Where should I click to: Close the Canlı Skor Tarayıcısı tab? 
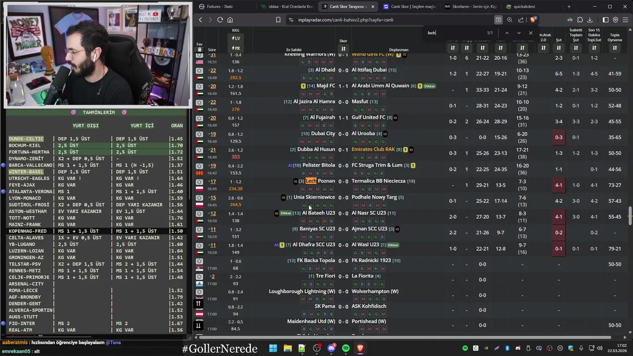tap(372, 6)
